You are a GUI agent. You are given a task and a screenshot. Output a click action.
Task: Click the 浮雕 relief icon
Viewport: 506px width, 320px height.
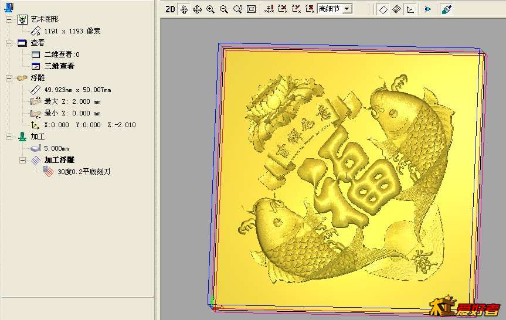point(22,78)
